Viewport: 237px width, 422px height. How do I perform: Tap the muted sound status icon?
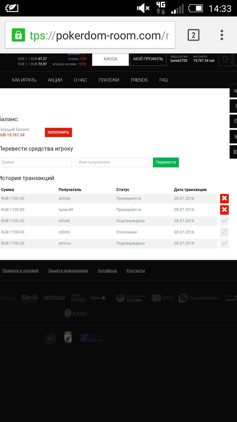(x=143, y=8)
